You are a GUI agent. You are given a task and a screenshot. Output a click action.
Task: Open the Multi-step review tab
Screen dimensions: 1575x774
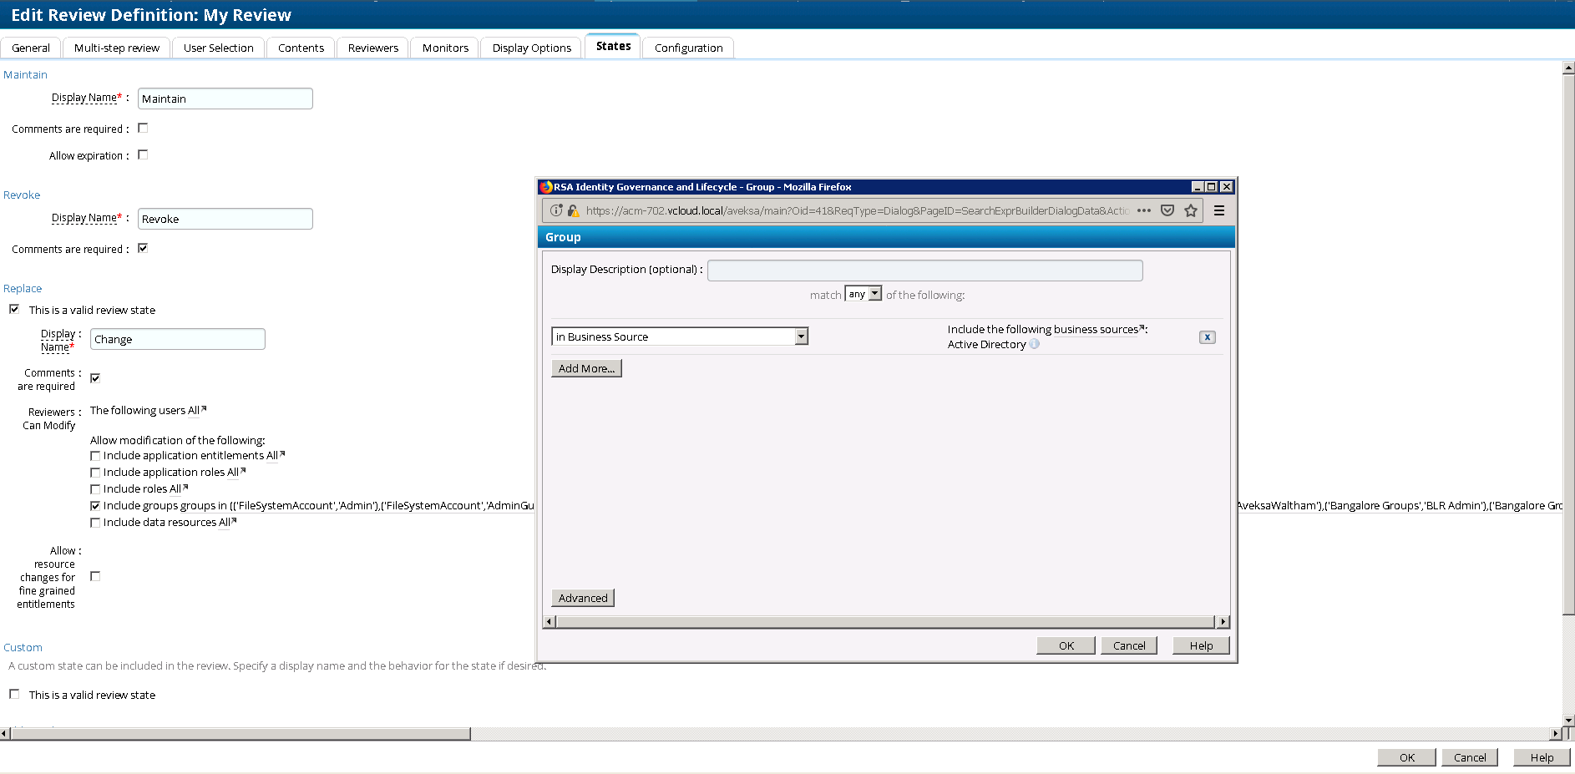116,48
